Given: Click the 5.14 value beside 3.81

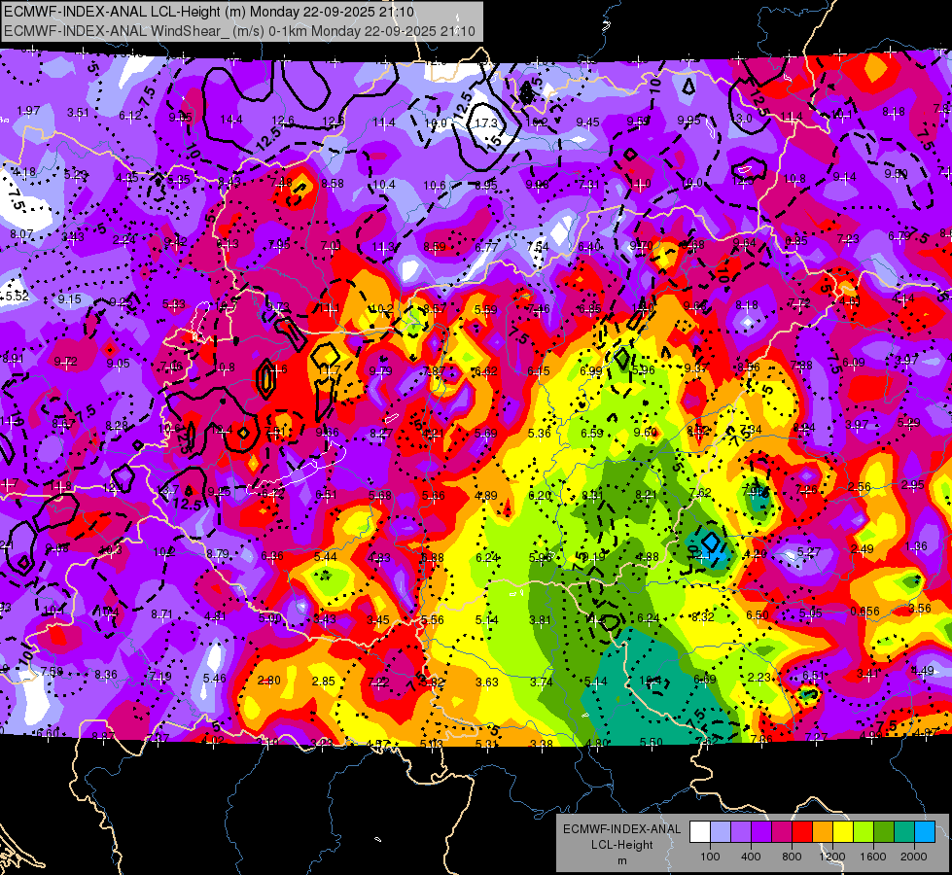Looking at the screenshot, I should point(487,620).
